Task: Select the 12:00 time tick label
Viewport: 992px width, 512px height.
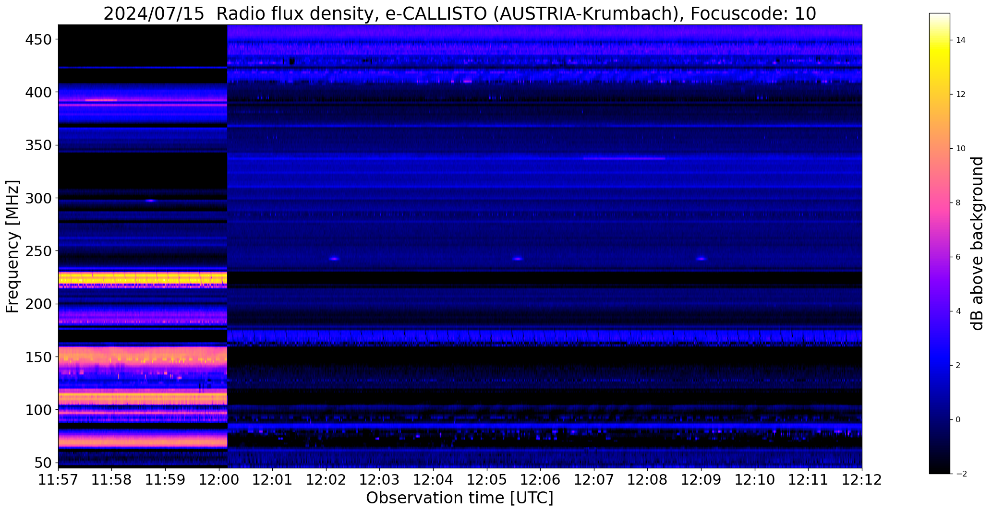Action: [219, 479]
